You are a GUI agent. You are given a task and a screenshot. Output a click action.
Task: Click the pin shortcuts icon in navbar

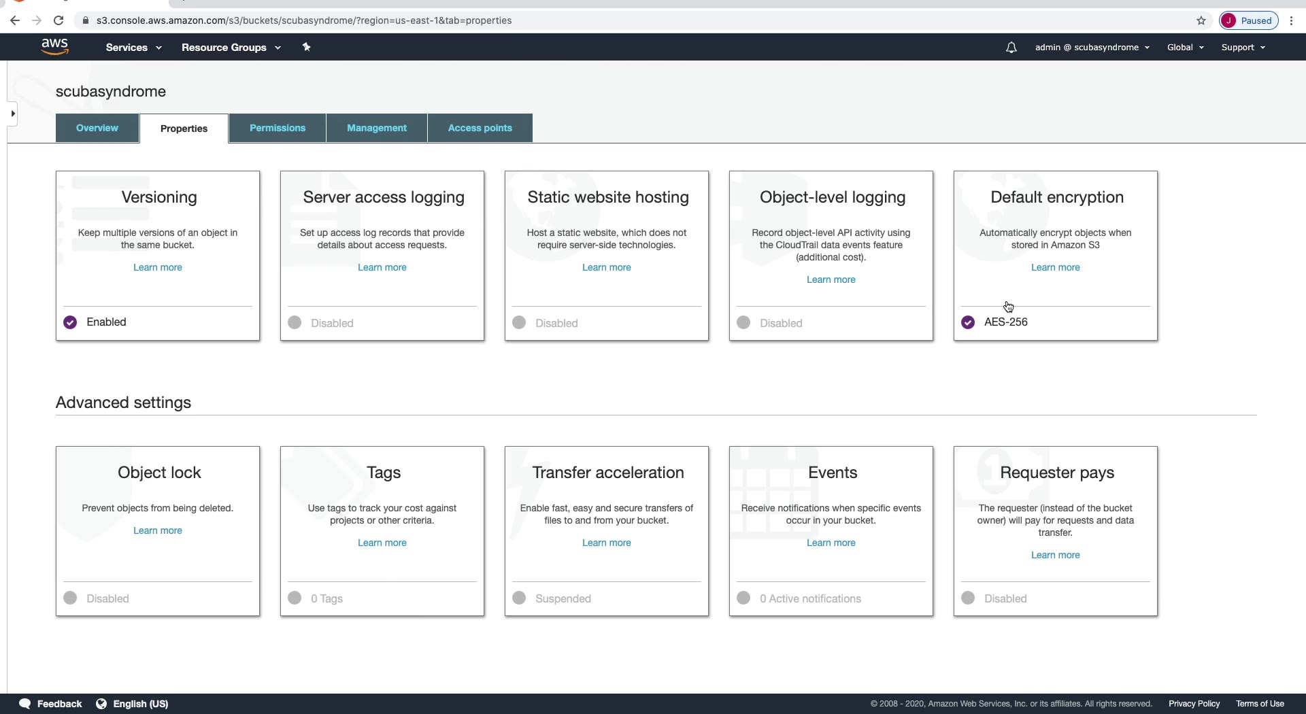pyautogui.click(x=307, y=47)
